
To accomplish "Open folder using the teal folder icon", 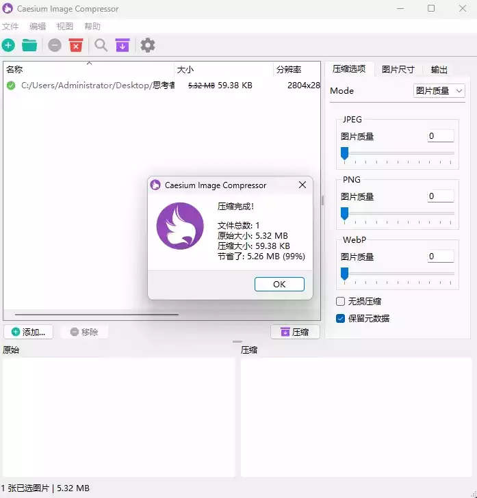I will click(29, 46).
